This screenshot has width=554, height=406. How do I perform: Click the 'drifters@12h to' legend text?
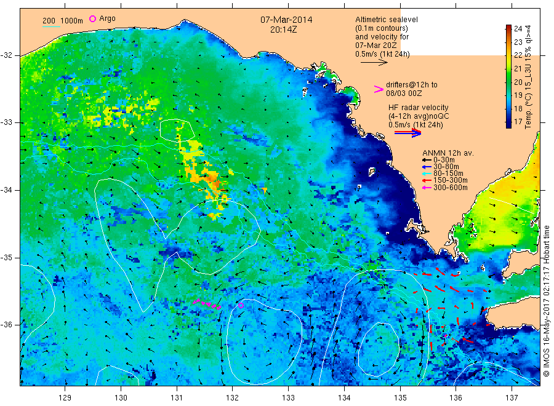point(412,85)
